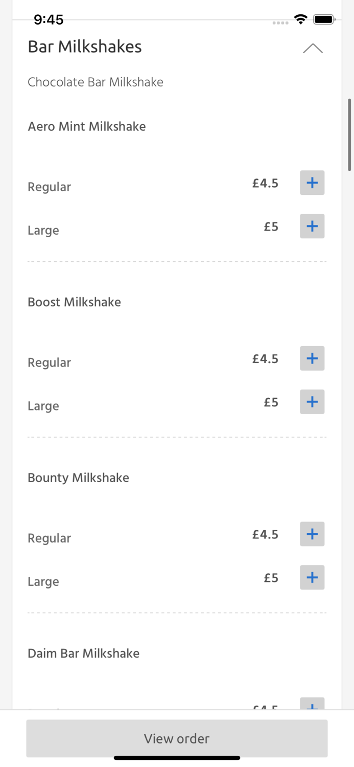
Task: Tap the £4.5 Boost Regular price
Action: 265,359
